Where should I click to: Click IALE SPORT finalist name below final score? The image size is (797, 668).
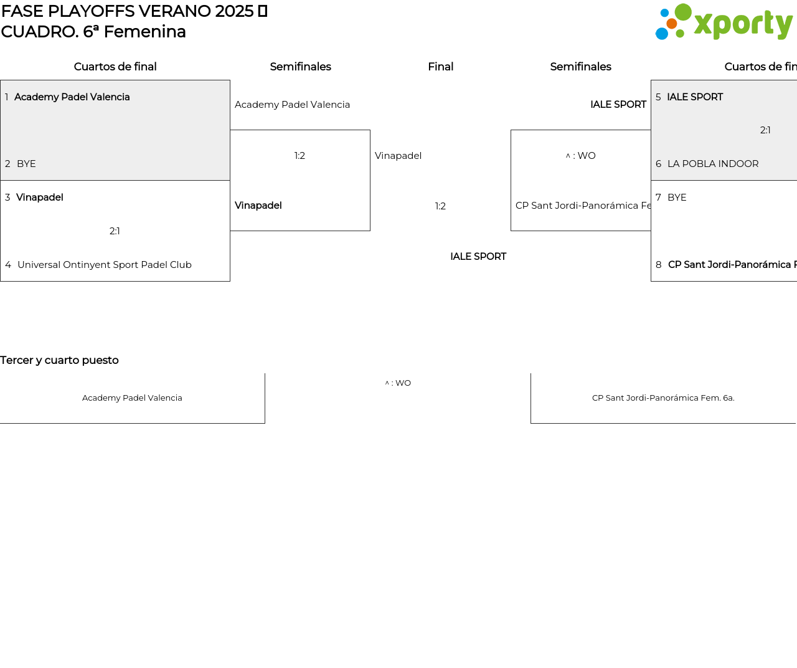point(478,257)
